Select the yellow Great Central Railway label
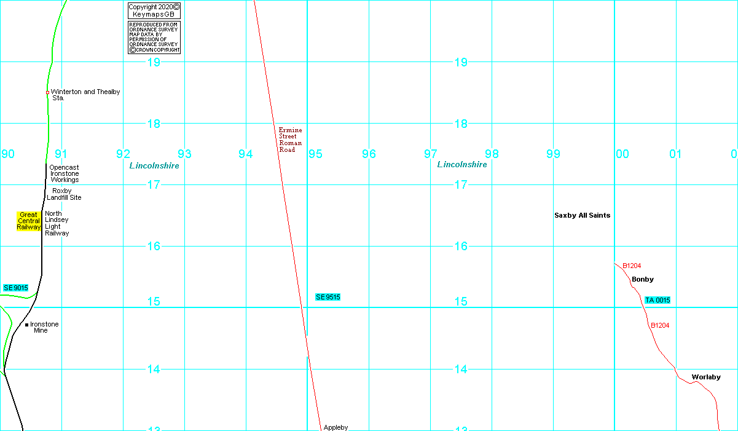This screenshot has height=431, width=738. 29,221
